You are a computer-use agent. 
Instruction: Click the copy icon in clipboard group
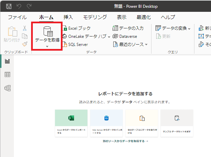point(25,36)
